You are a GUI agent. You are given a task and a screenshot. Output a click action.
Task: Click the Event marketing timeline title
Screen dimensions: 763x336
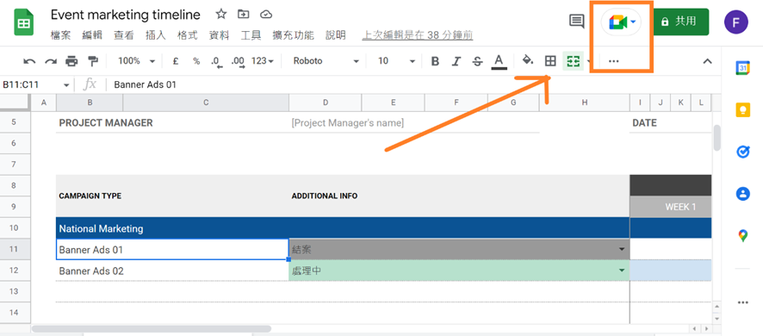click(x=125, y=15)
